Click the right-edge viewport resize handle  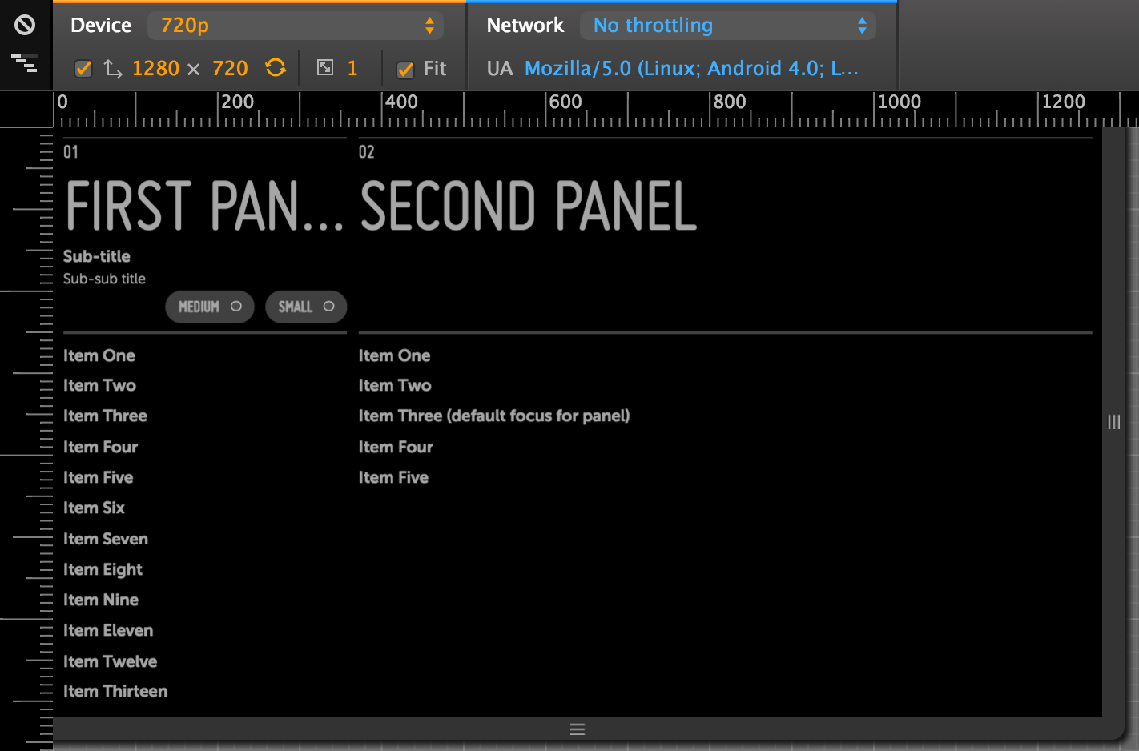pyautogui.click(x=1113, y=422)
